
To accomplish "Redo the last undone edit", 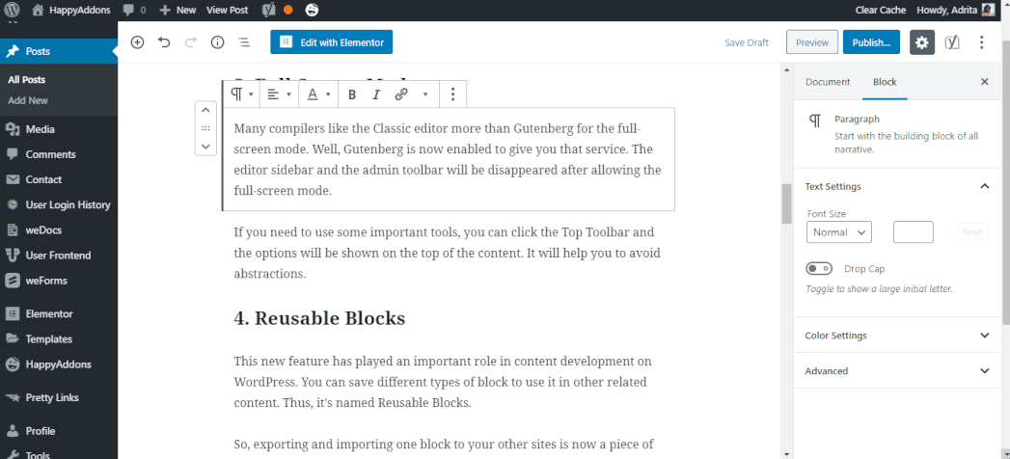I will coord(191,42).
